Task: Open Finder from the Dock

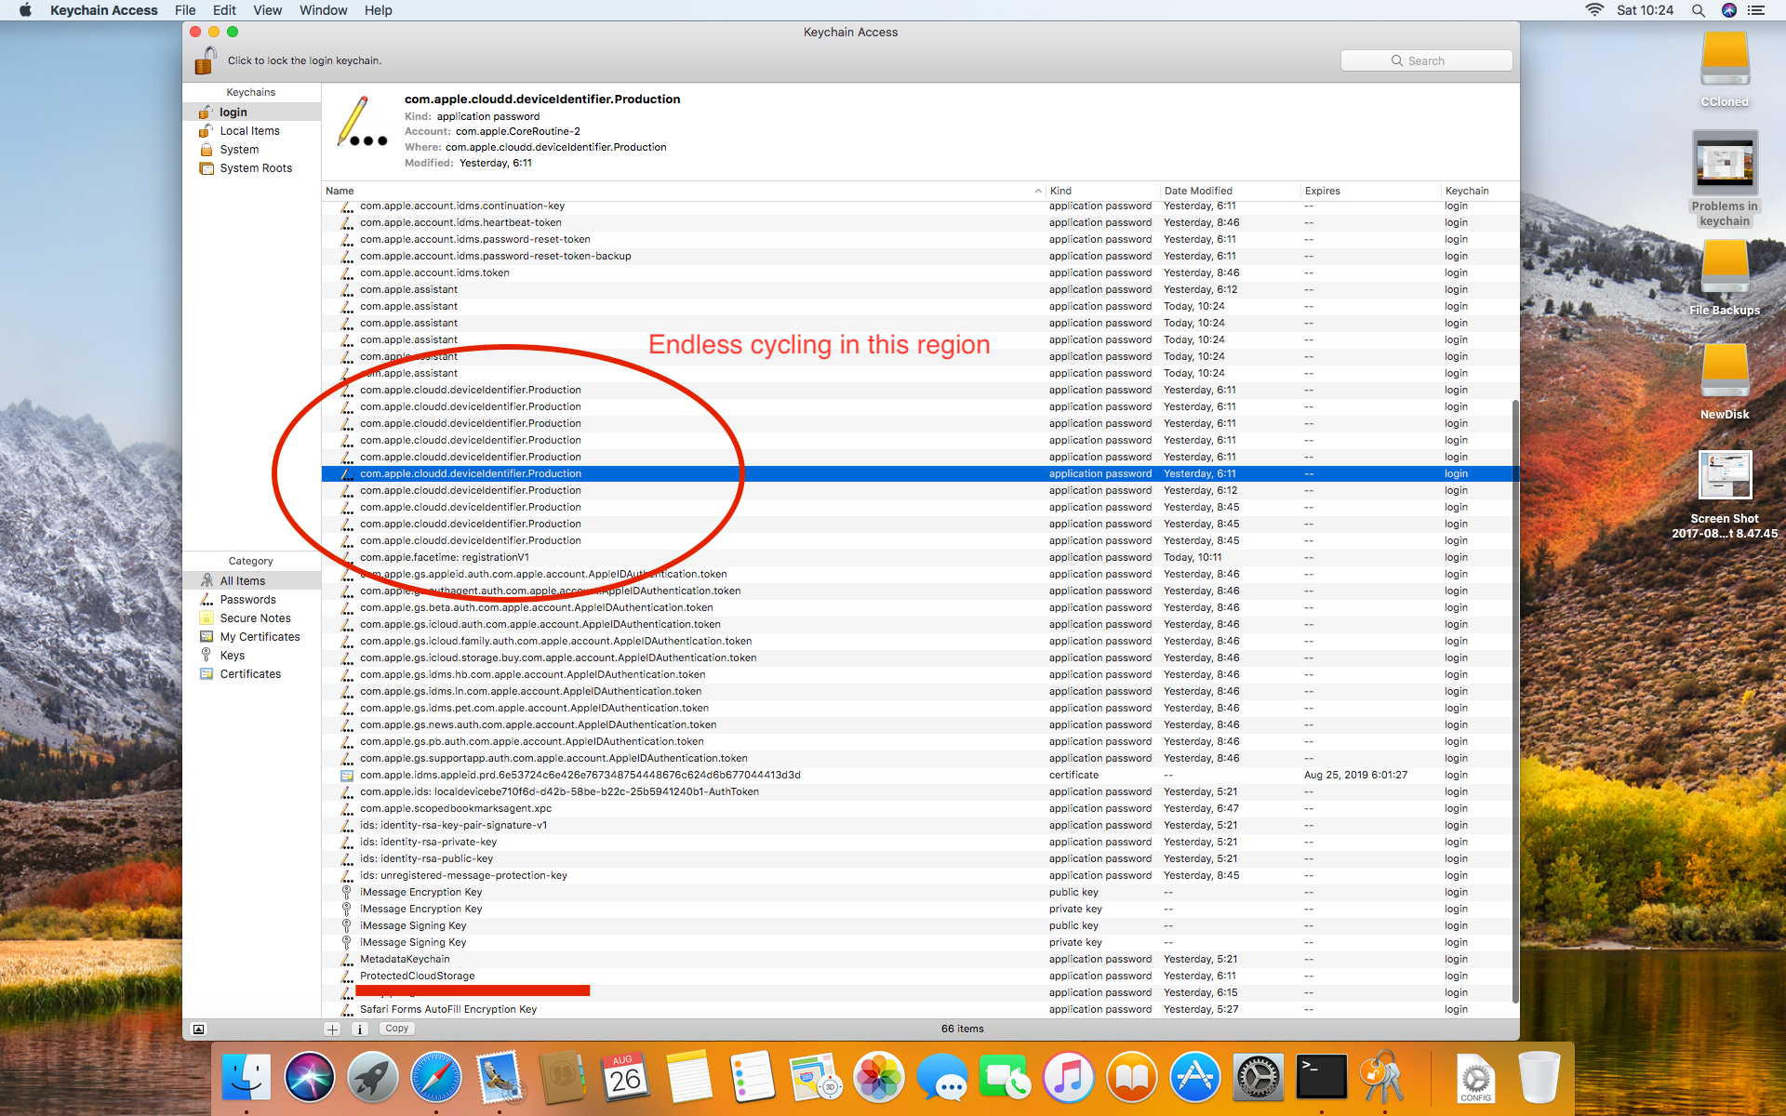Action: (247, 1078)
